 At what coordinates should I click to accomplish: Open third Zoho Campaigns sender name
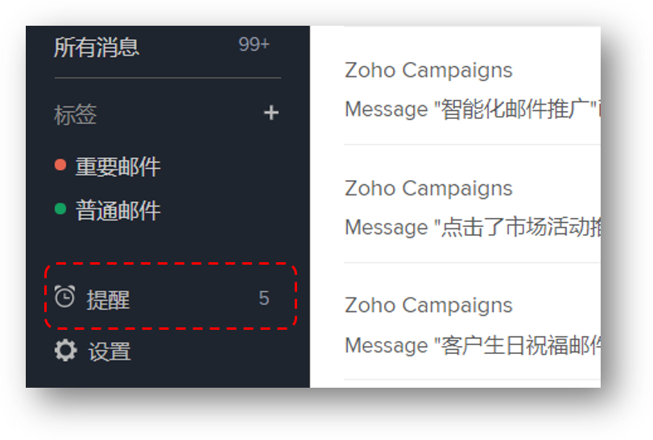click(428, 305)
